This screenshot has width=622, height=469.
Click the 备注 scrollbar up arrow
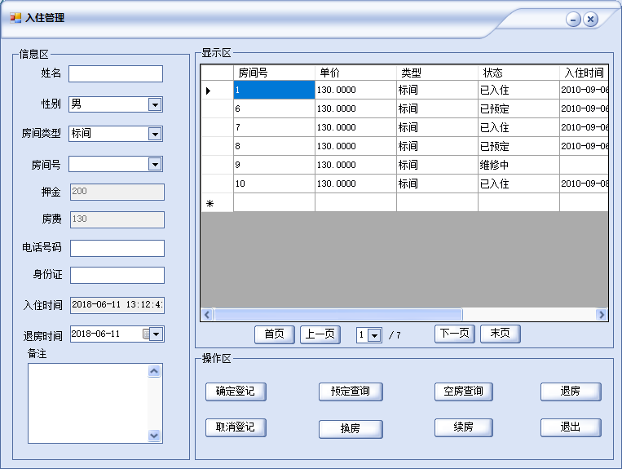click(x=154, y=371)
